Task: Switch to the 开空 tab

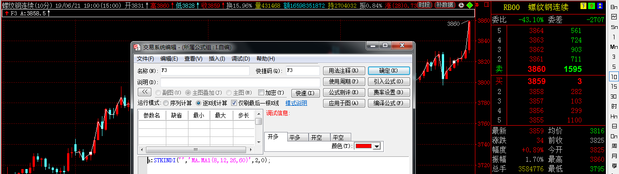Action: click(x=319, y=137)
